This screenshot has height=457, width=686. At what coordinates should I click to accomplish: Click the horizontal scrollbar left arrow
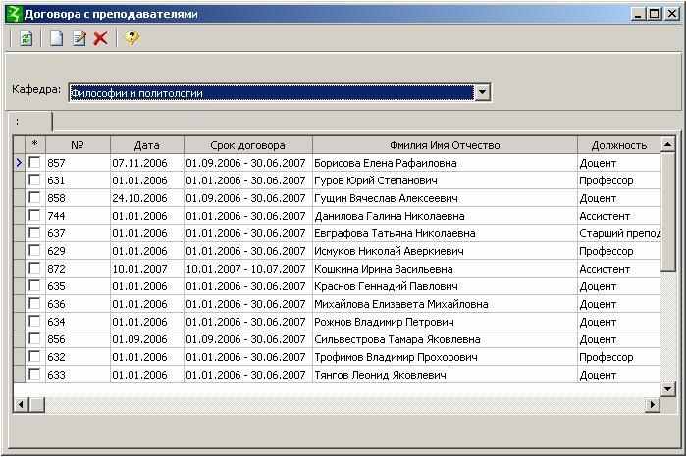[x=21, y=404]
